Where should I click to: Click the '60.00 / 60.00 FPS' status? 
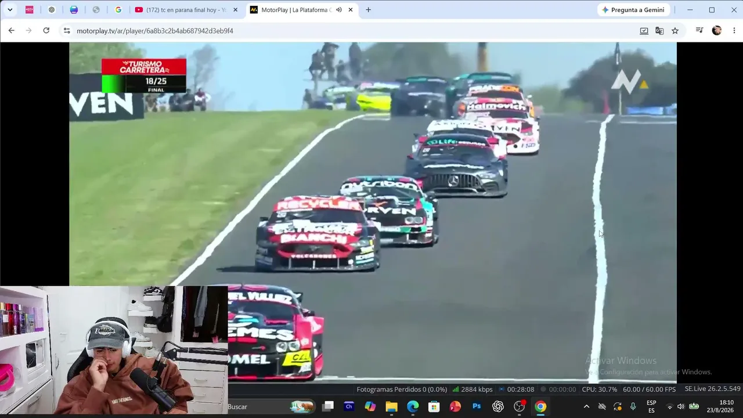click(650, 390)
